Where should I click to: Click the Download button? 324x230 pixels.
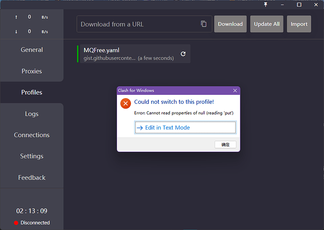point(230,24)
